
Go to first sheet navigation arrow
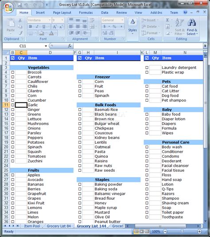[x=5, y=226]
